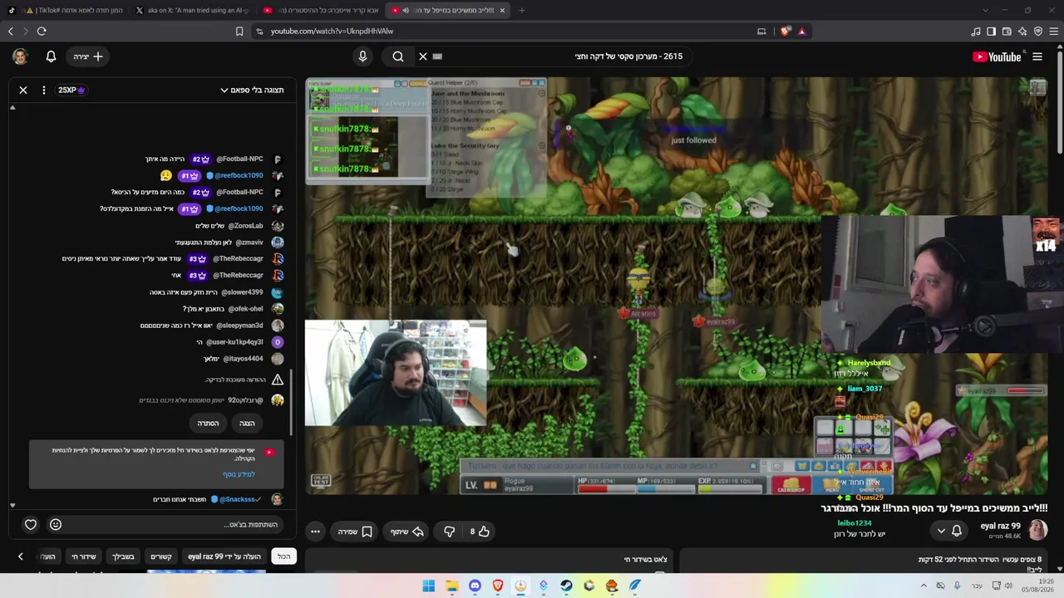The height and width of the screenshot is (598, 1064).
Task: Open the live chat three-dot options menu
Action: point(44,90)
